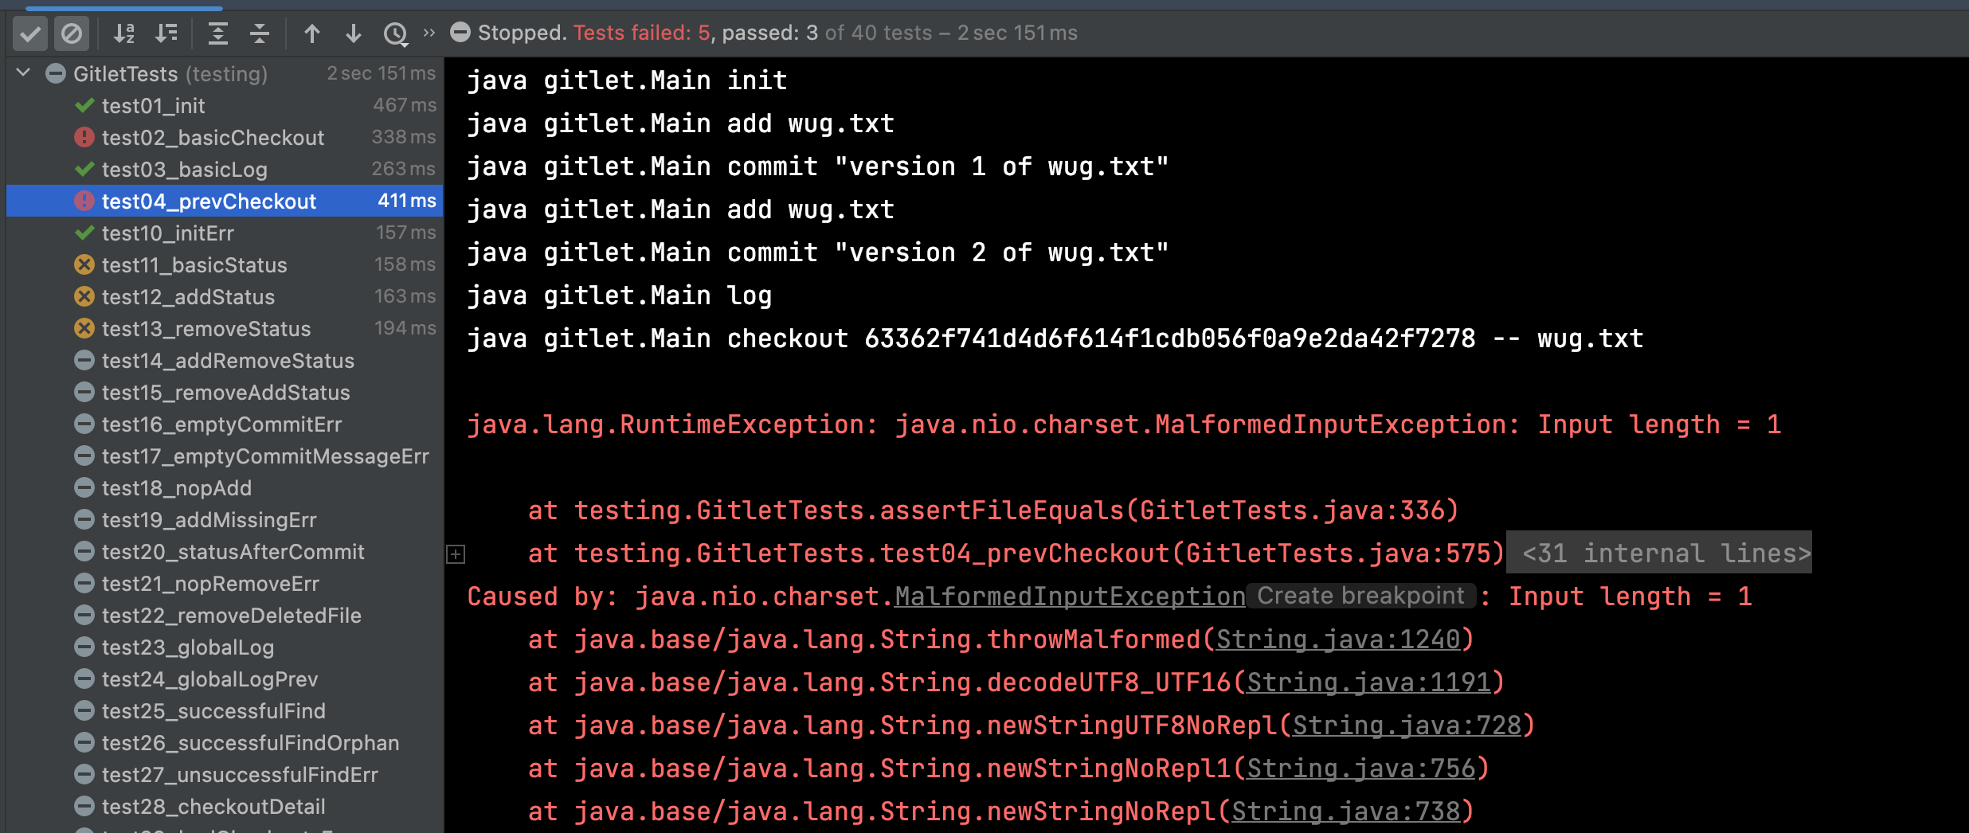Screen dimensions: 1969x833
Task: Sort tests alphabetically
Action: 123,33
